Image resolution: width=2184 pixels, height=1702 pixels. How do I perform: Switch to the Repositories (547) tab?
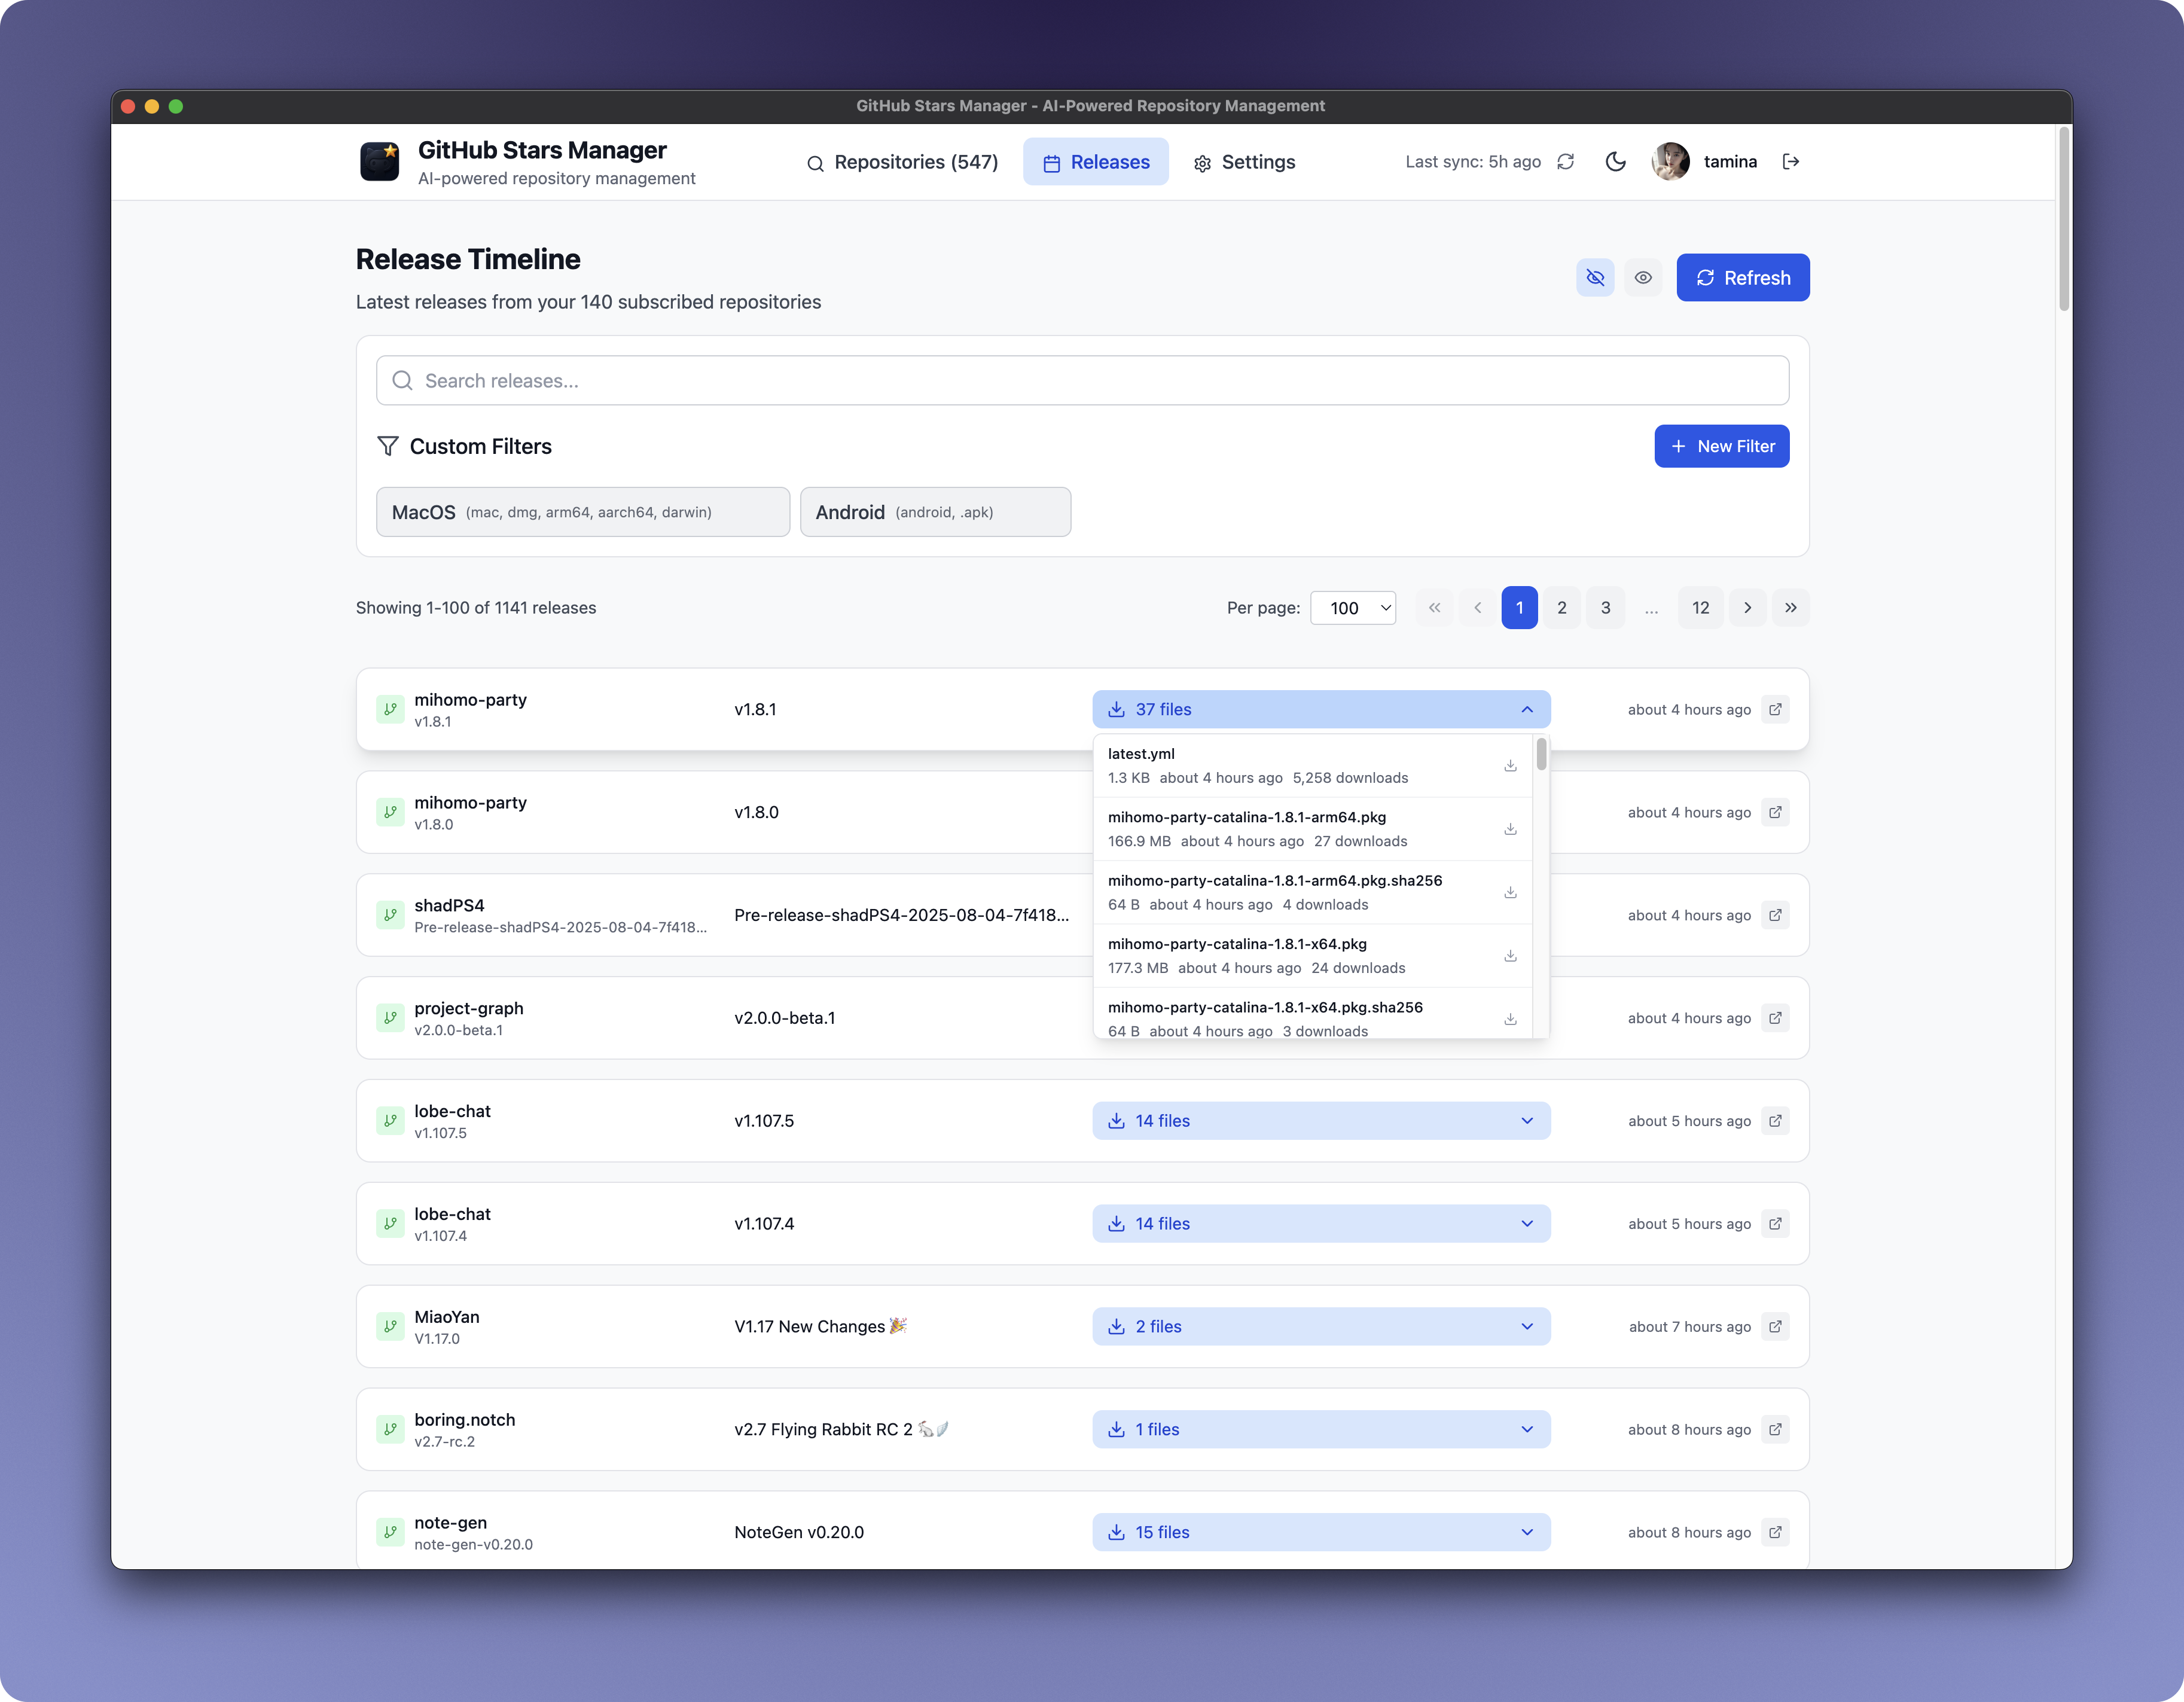[902, 162]
